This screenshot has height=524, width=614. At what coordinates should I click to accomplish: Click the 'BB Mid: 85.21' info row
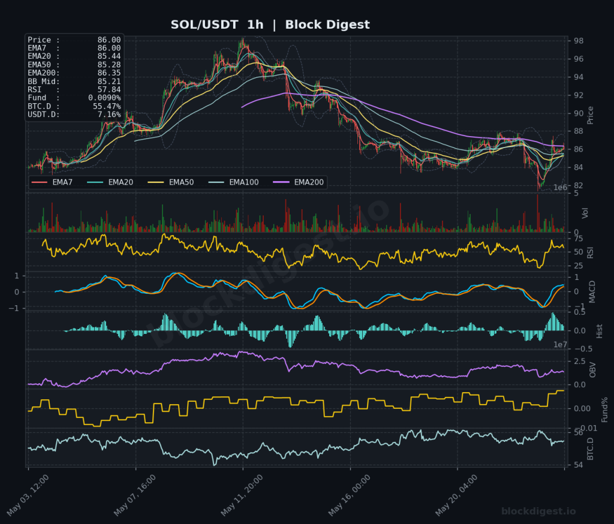click(x=74, y=82)
